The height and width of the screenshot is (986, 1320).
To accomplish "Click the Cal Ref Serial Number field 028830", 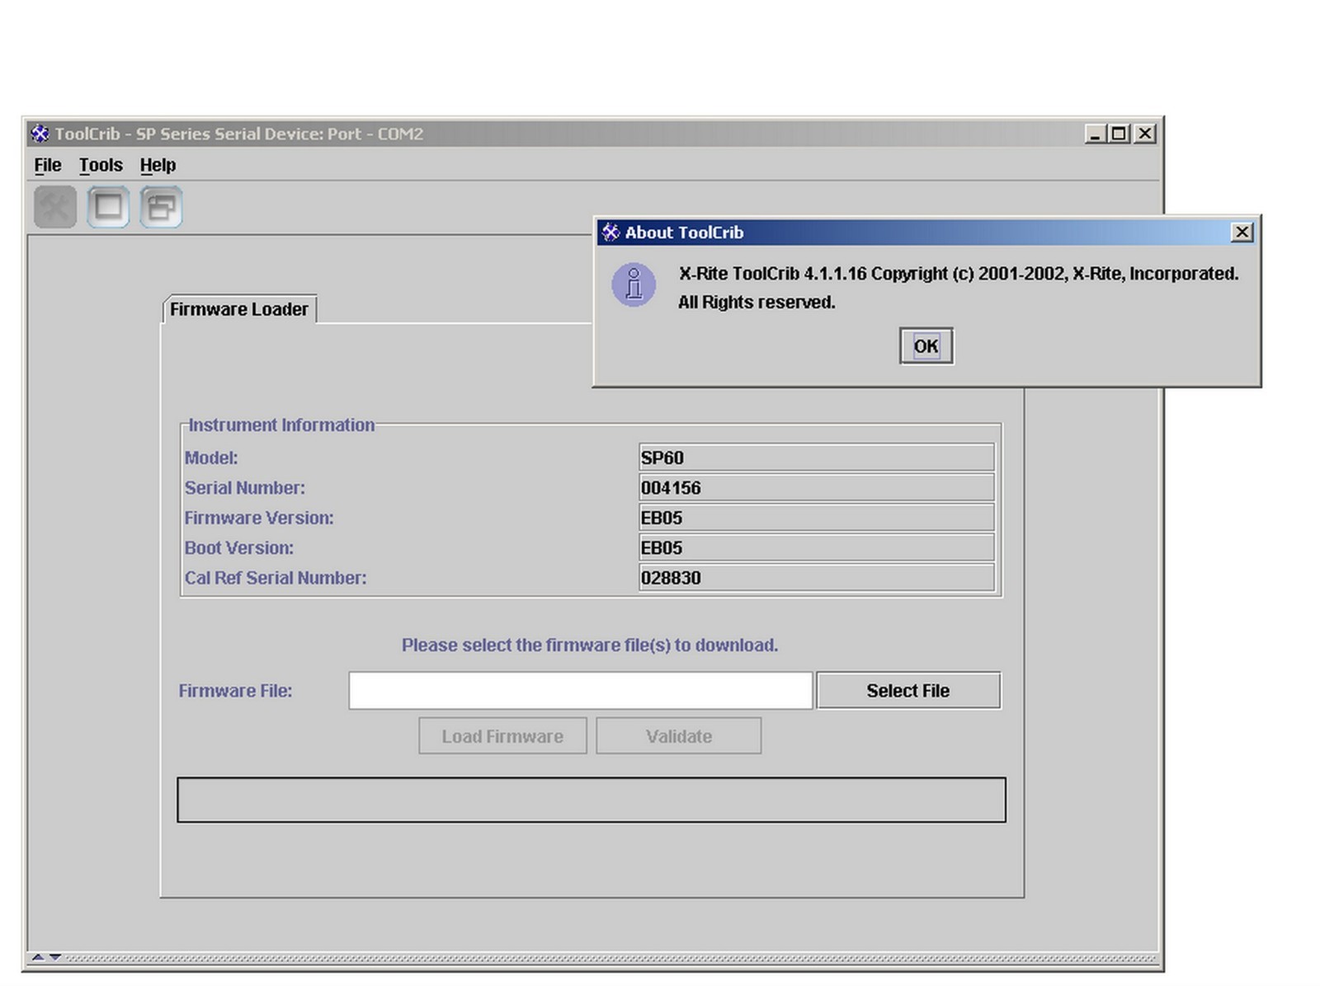I will (817, 578).
